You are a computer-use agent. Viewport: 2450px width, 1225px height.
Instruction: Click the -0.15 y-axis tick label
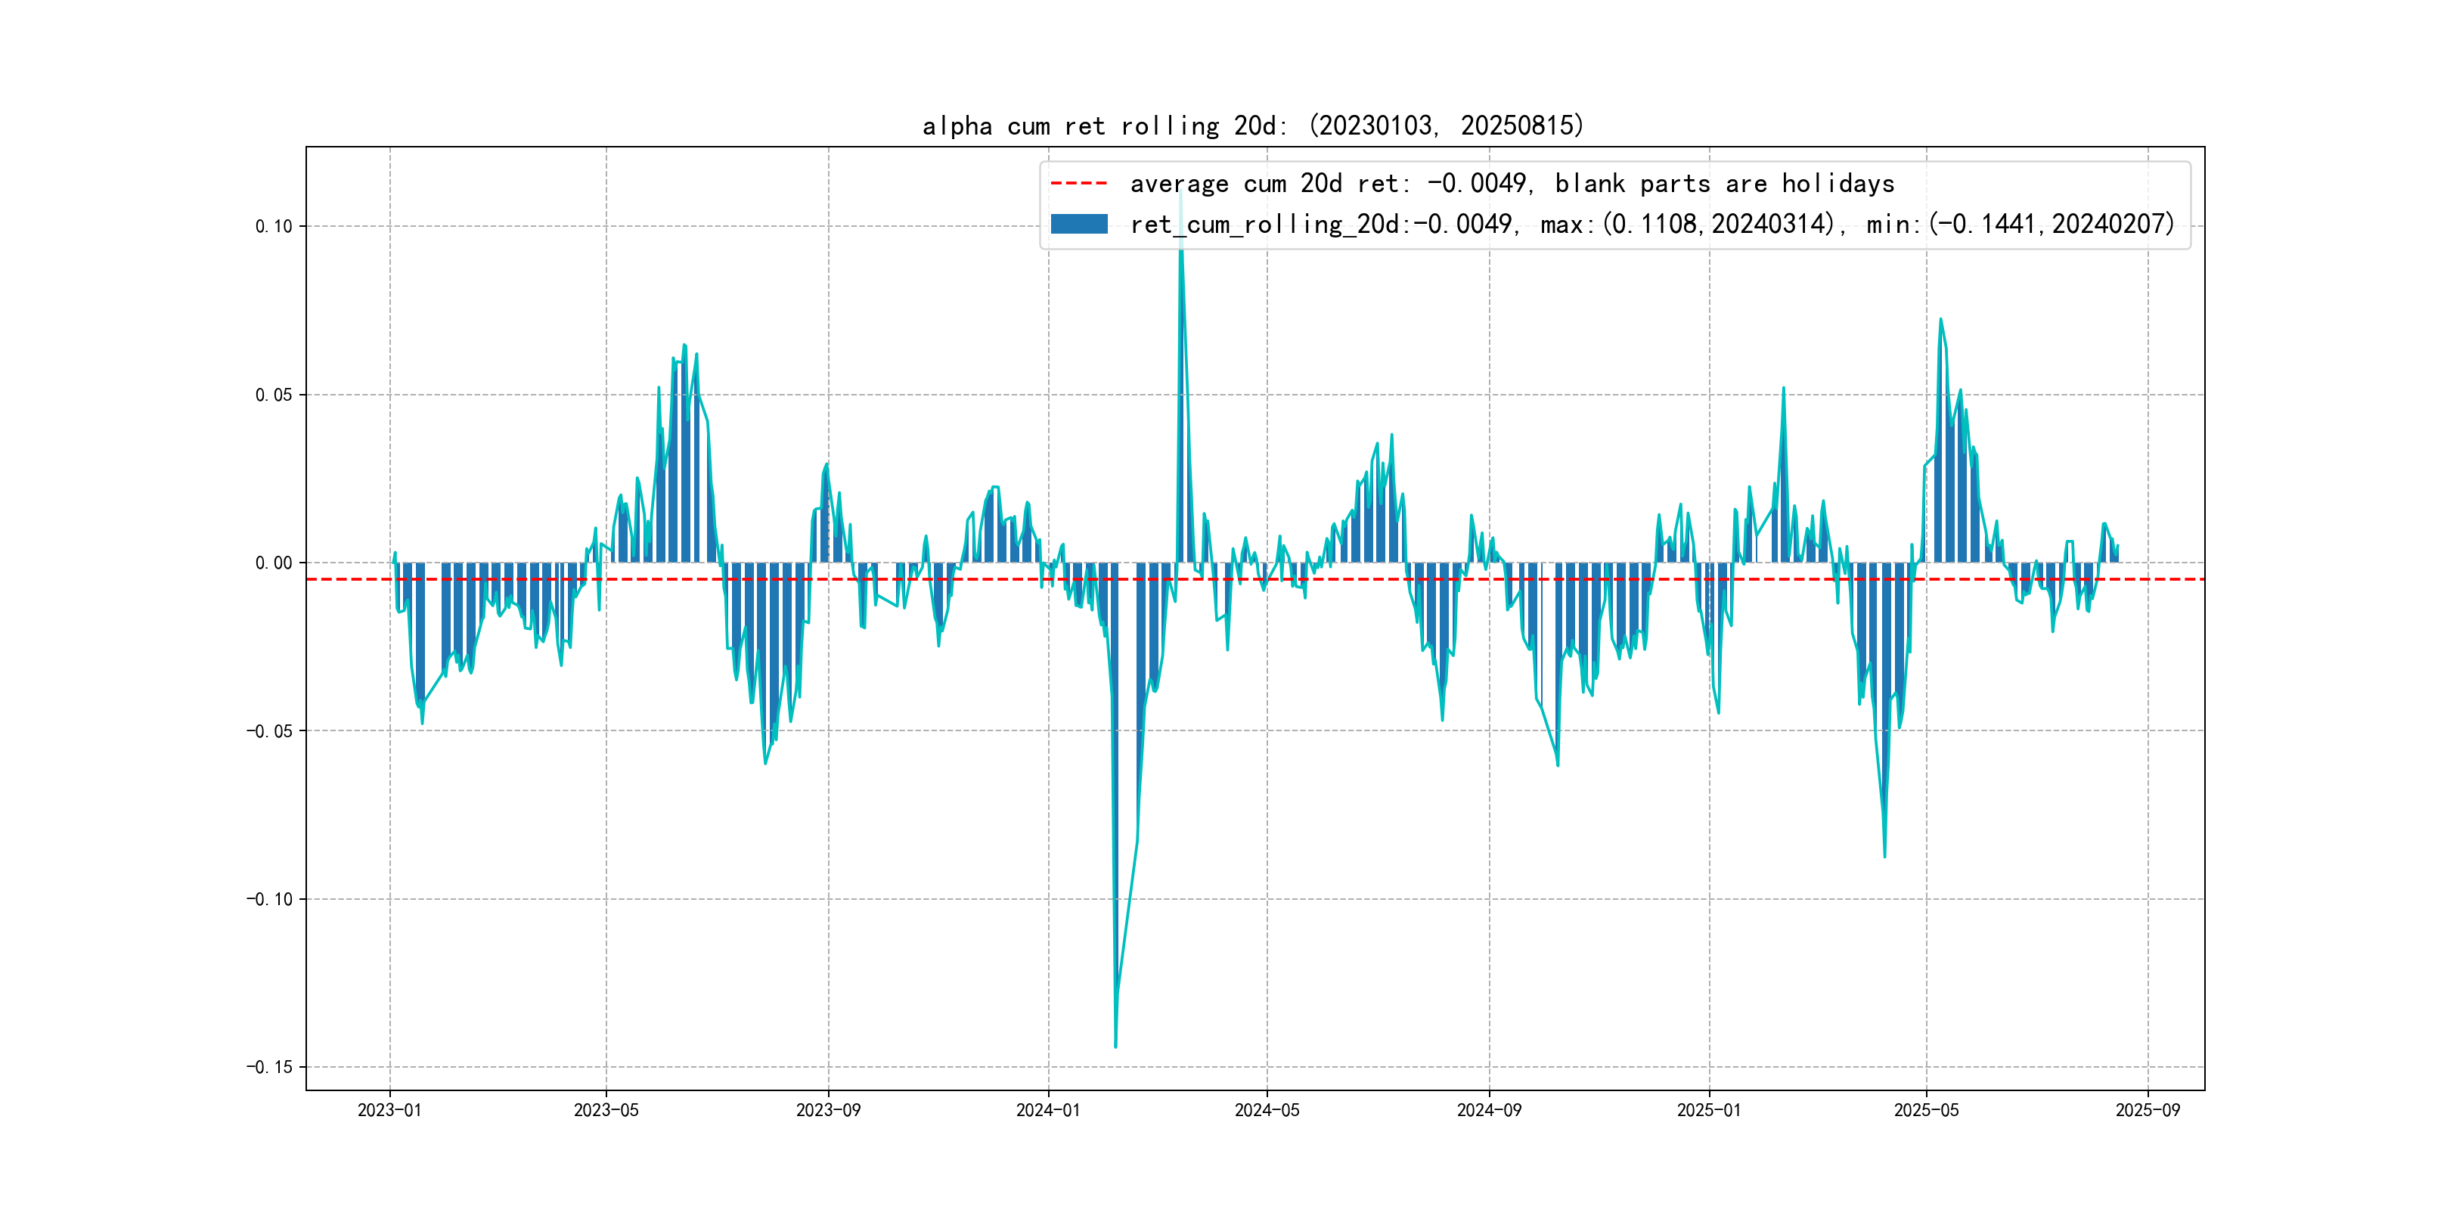click(269, 1067)
